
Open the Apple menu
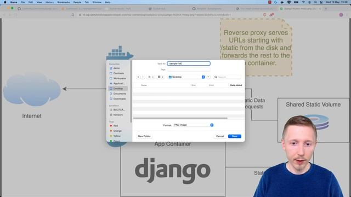[5, 2]
